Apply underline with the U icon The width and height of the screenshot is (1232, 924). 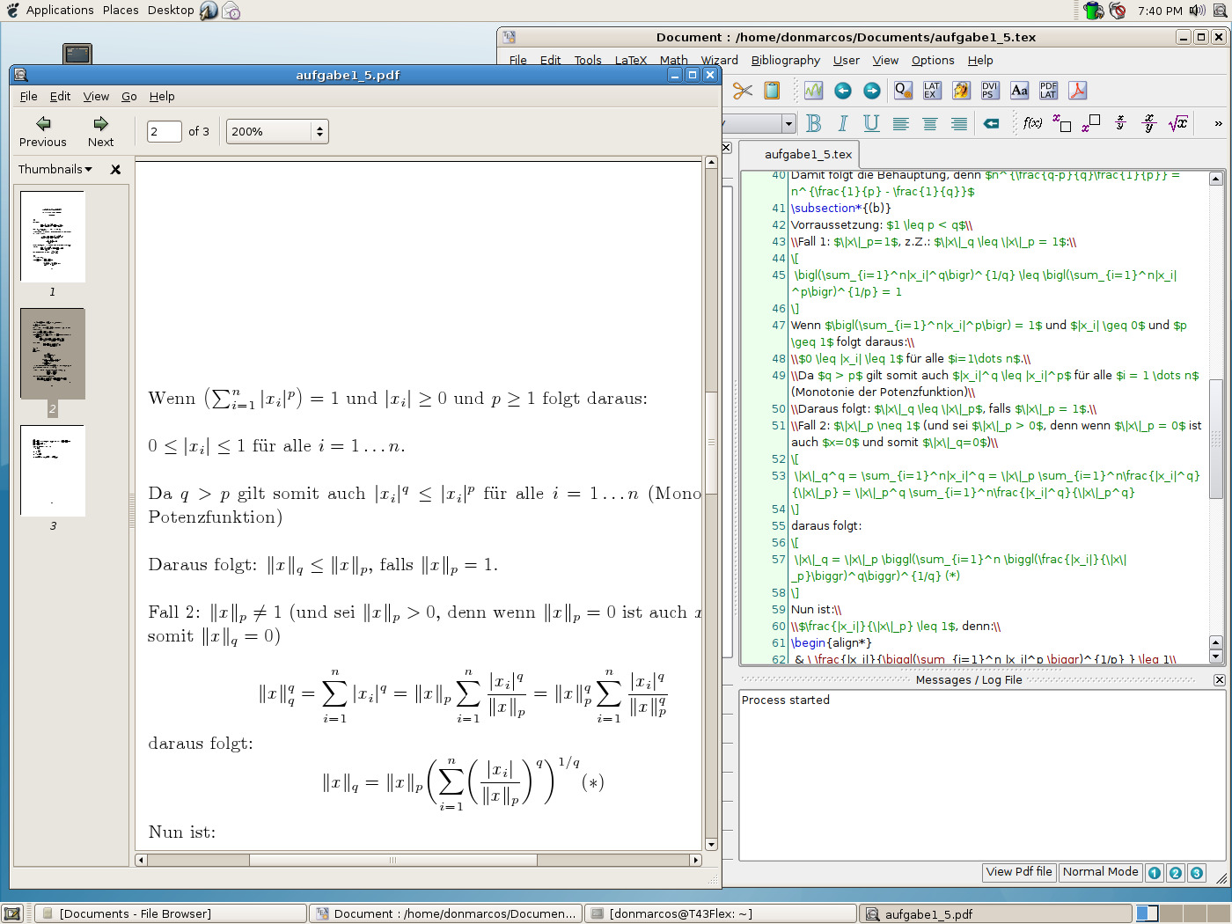pos(871,124)
